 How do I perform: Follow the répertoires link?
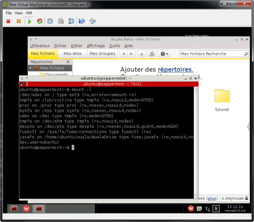tap(175, 69)
